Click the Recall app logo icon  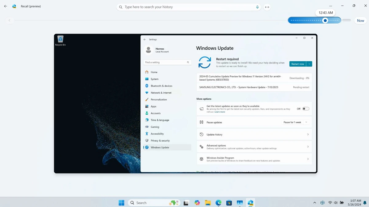click(14, 6)
